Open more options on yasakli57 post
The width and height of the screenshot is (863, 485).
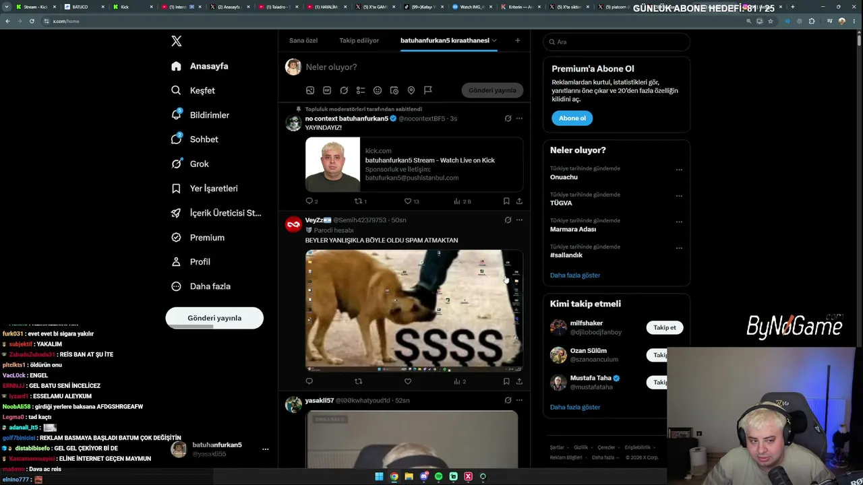tap(519, 400)
